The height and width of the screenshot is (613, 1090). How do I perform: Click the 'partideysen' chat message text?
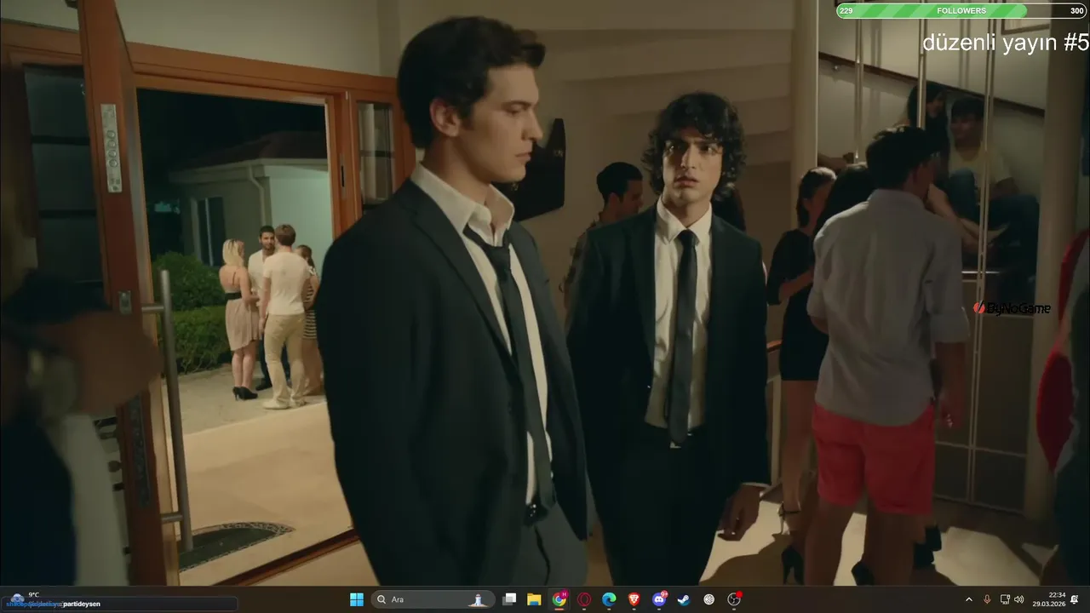click(x=82, y=604)
